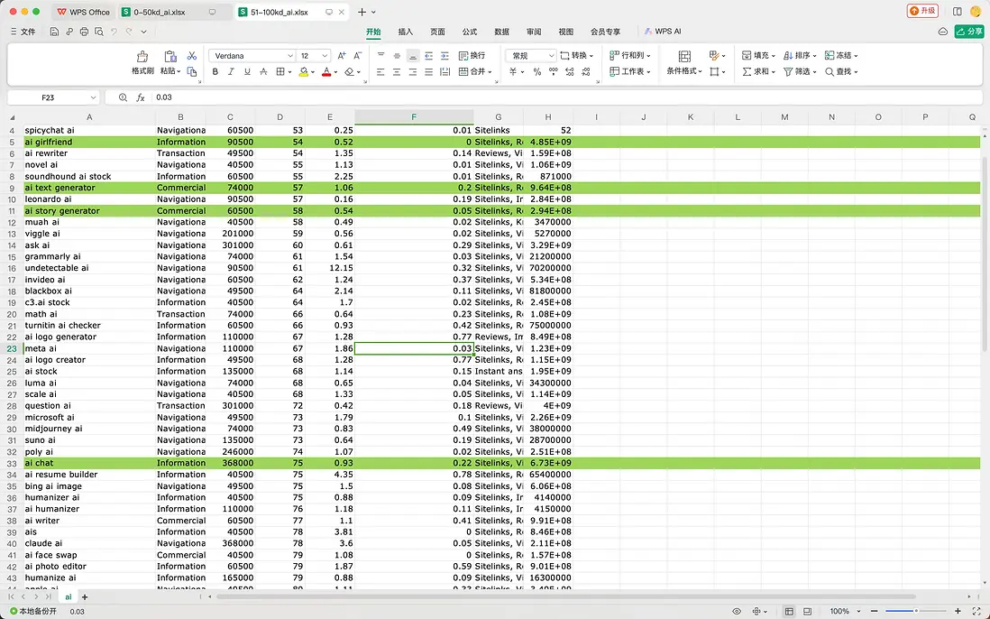Click the decrease decimal places icon
The height and width of the screenshot is (619, 990).
pos(586,72)
